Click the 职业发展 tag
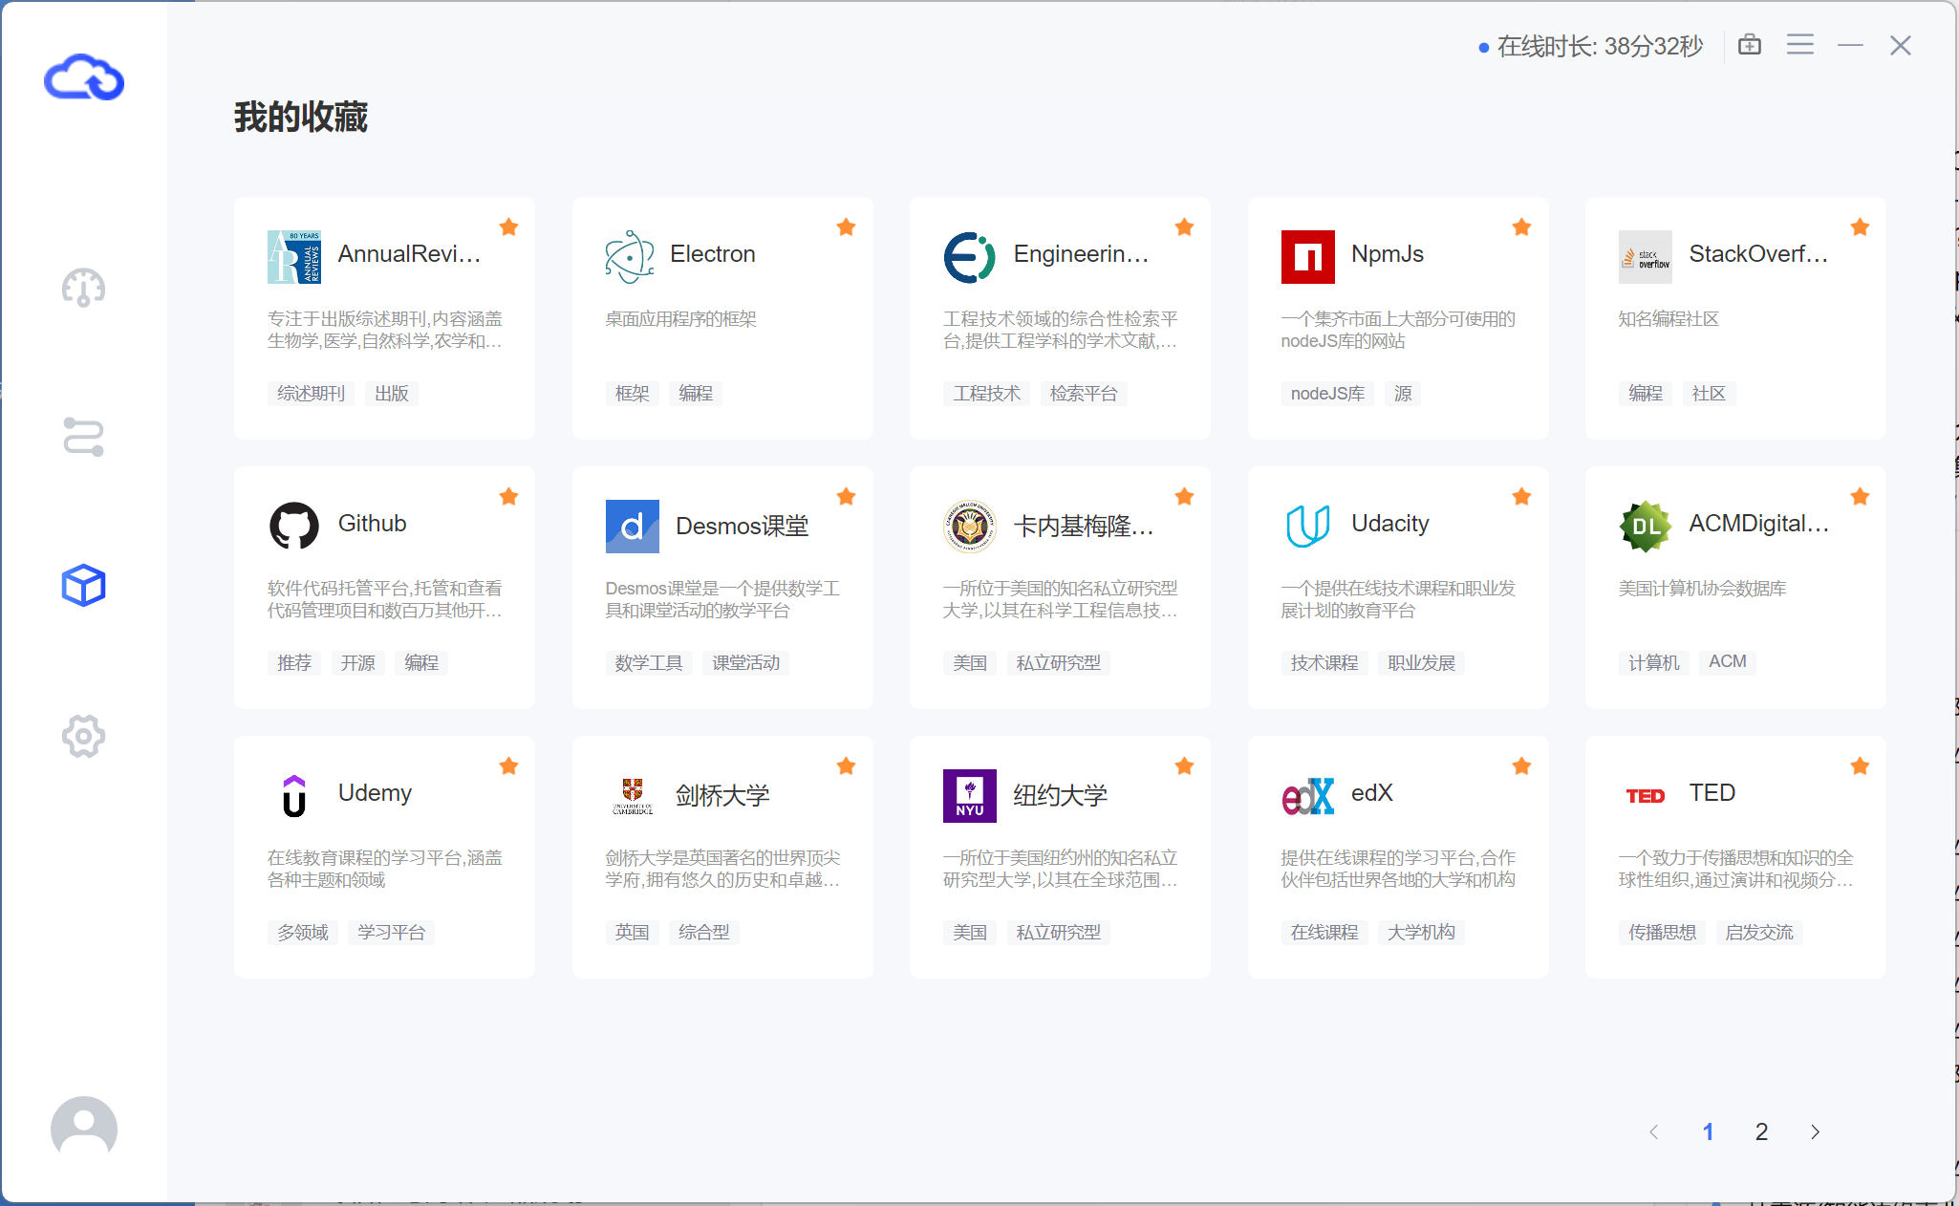Screen dimensions: 1959x1206 coord(1421,662)
